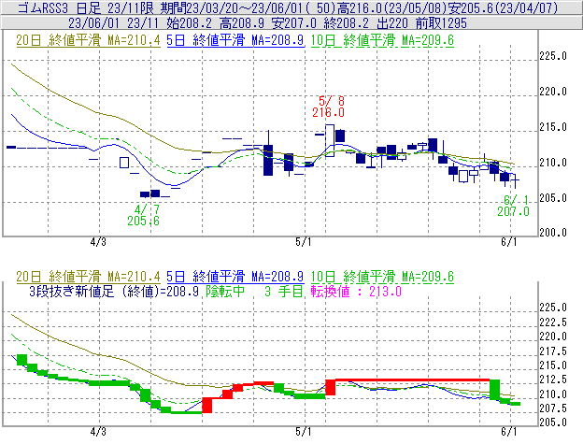Click the 4/7 205.6 low price label
The height and width of the screenshot is (444, 583).
click(147, 214)
